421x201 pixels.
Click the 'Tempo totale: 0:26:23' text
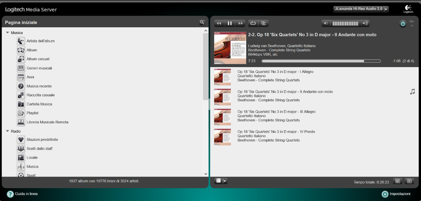coord(371,182)
